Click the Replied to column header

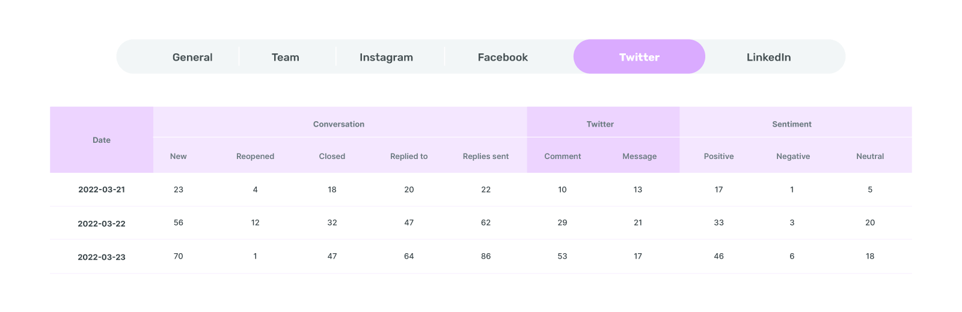point(409,156)
